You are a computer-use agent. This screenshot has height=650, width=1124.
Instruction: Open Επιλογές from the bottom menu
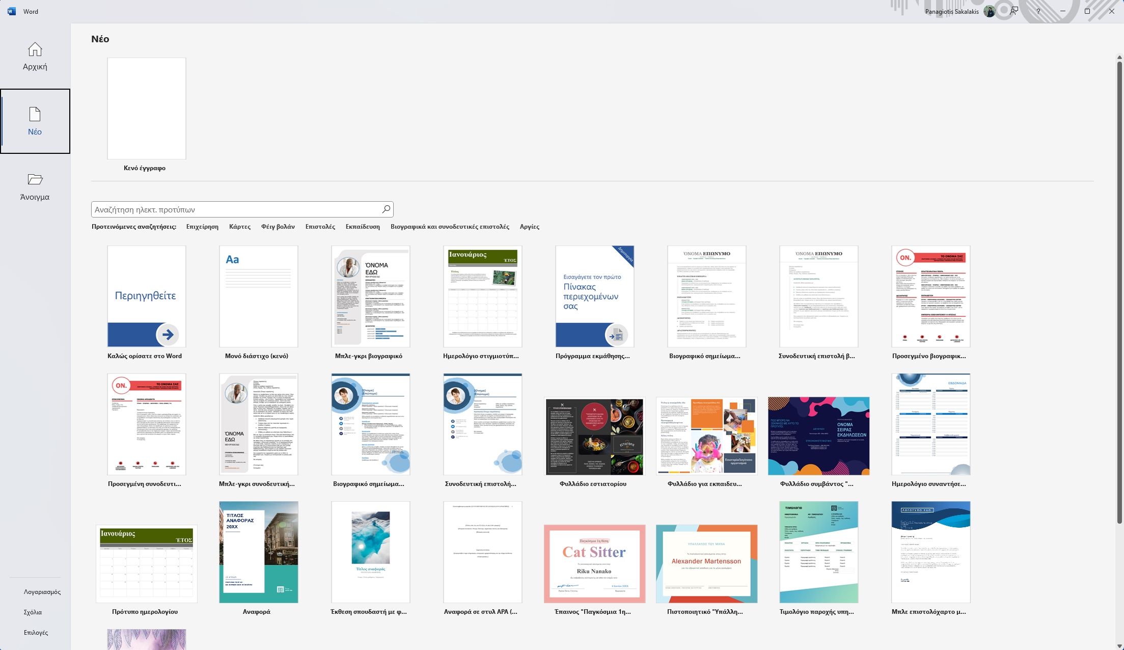(35, 632)
